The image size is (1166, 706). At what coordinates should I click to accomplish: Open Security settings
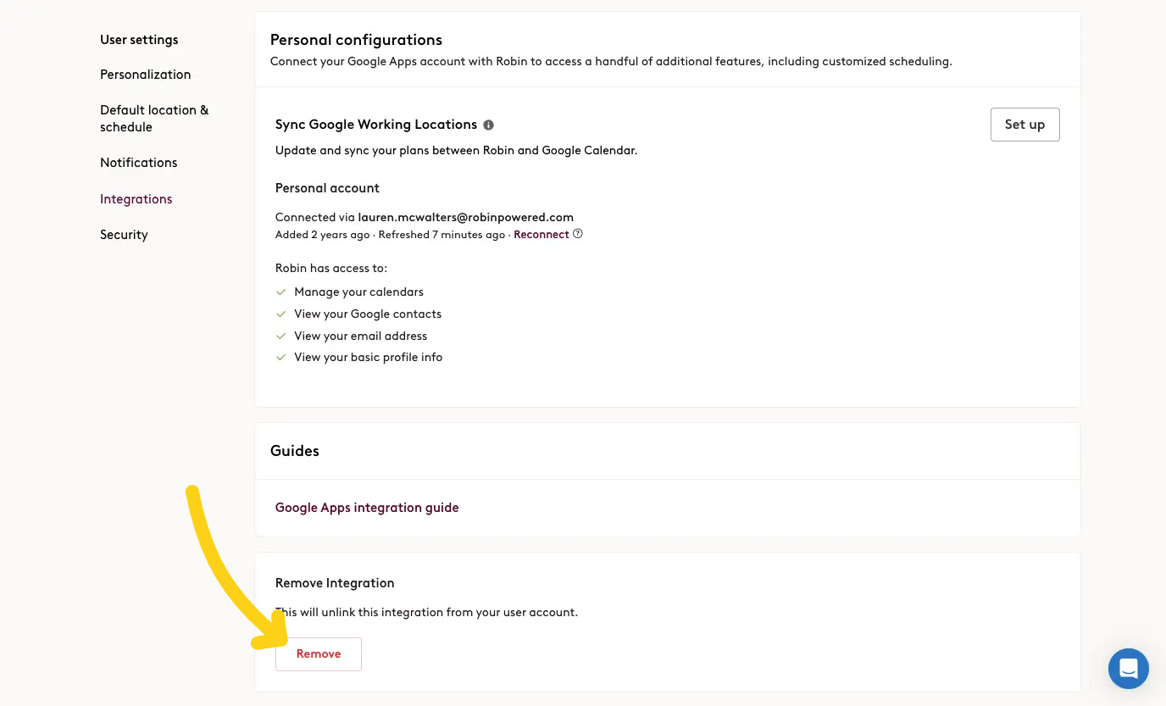click(124, 235)
